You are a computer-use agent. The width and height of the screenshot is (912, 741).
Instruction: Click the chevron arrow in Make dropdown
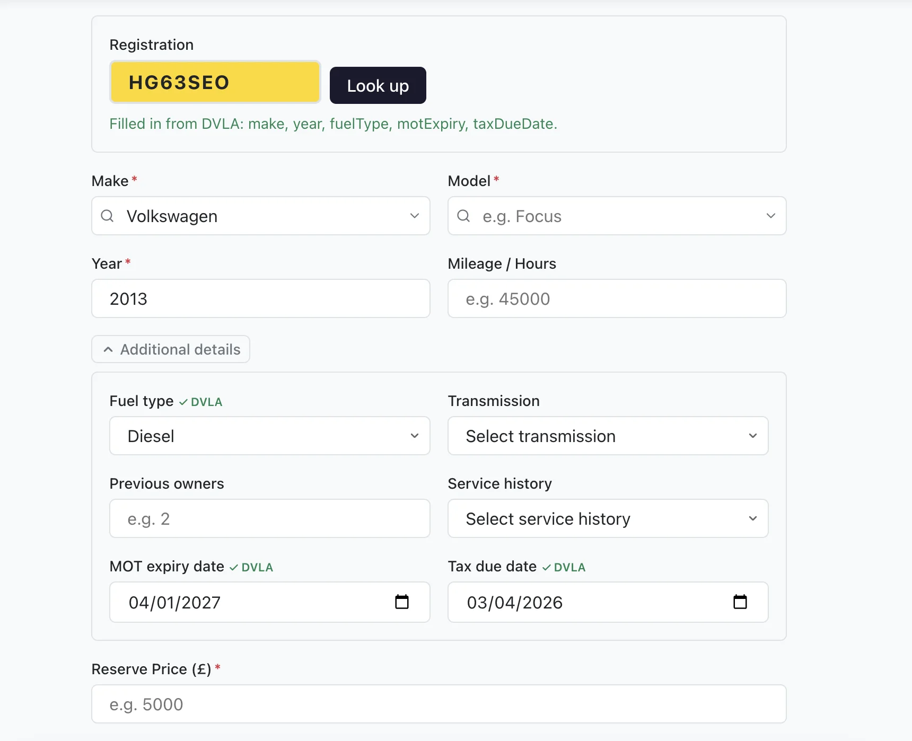(415, 216)
